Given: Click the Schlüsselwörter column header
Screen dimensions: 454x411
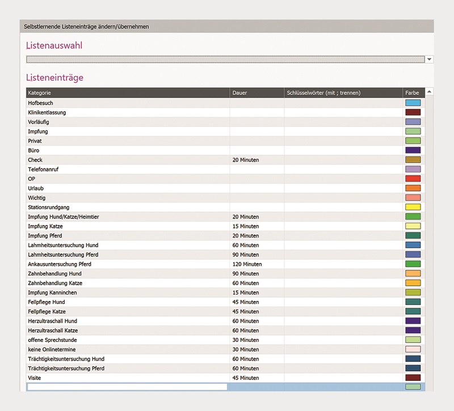Looking at the screenshot, I should (343, 93).
